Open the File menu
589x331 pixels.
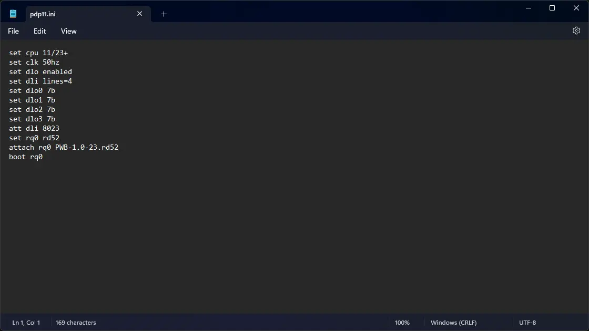pos(13,31)
